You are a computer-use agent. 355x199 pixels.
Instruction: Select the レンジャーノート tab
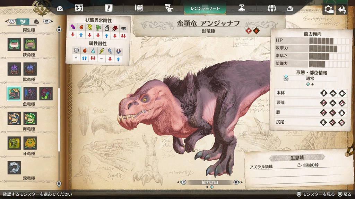tap(203, 8)
